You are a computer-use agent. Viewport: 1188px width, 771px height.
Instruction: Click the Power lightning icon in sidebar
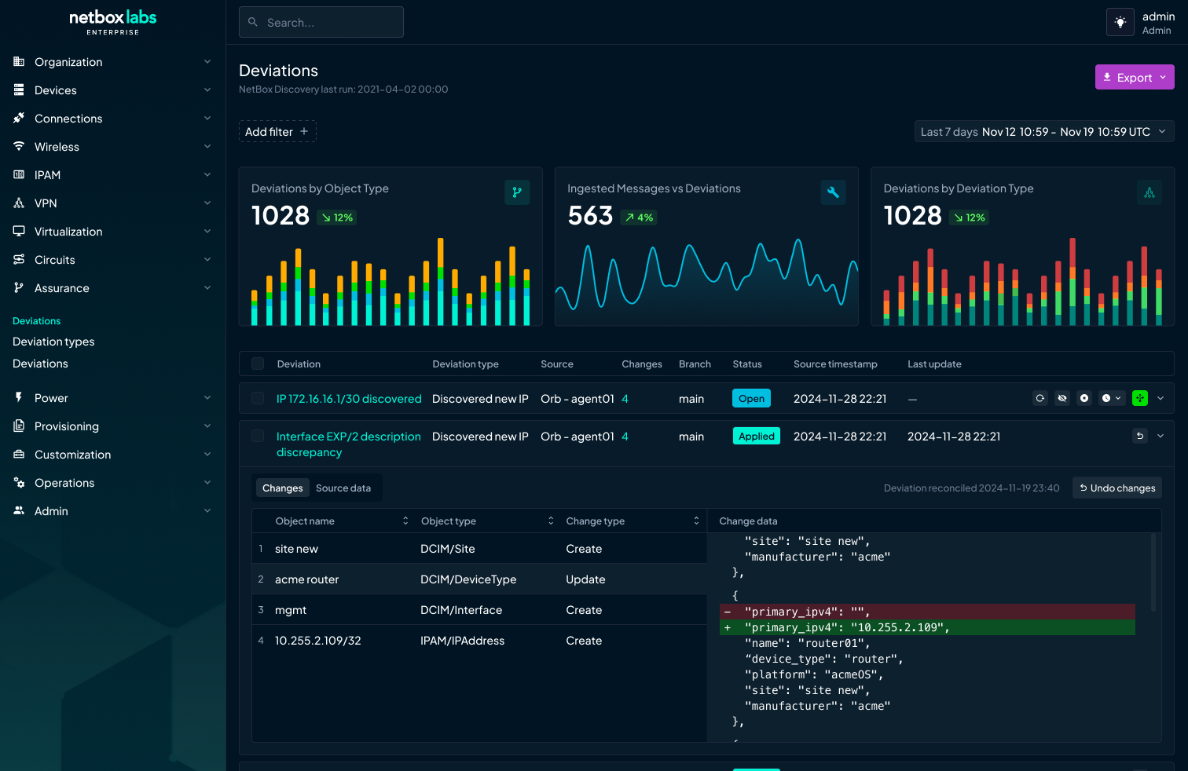tap(19, 398)
